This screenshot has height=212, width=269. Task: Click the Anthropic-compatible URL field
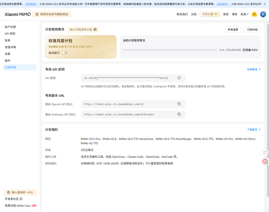133,114
